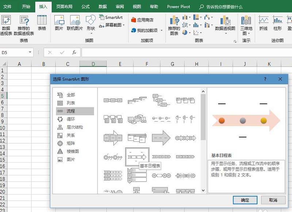292x212 pixels.
Task: Click the 确定 (OK) button
Action: point(245,200)
